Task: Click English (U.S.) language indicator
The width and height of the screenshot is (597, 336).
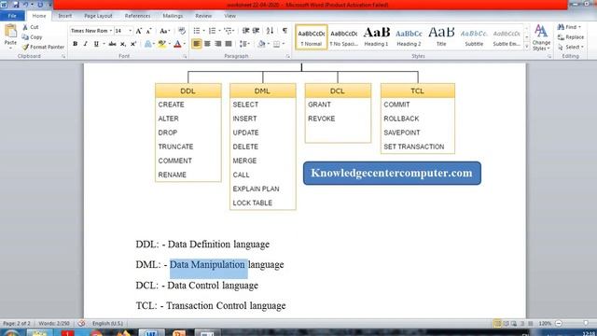Action: point(107,324)
